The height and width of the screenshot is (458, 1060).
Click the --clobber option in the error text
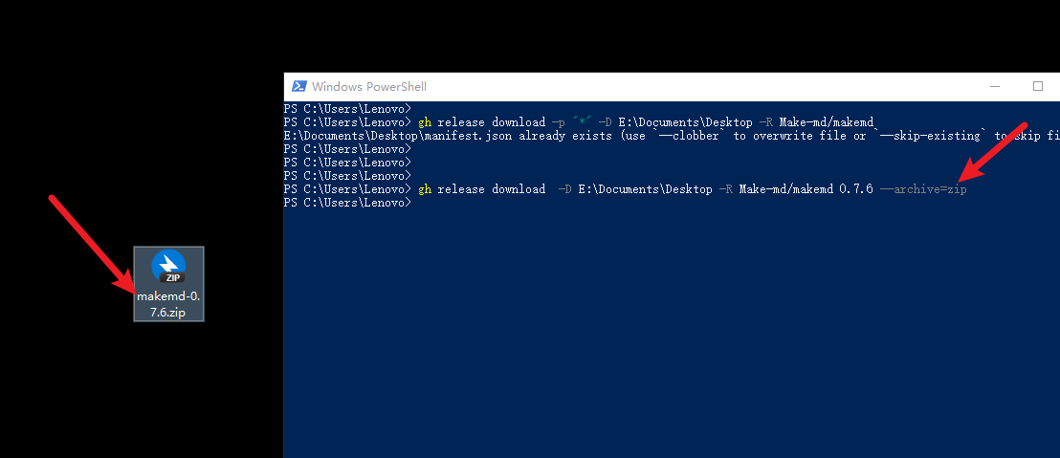tap(689, 136)
